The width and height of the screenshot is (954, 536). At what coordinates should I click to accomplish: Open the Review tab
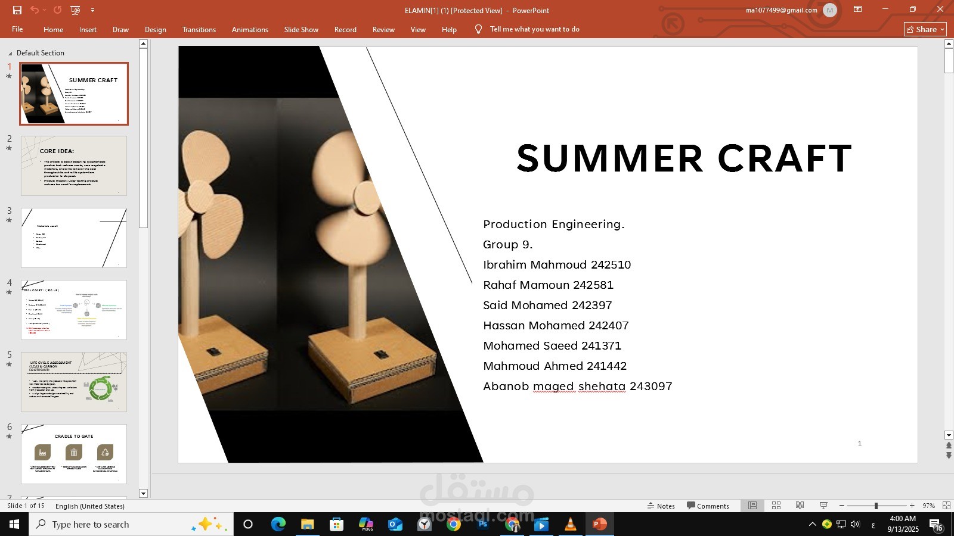pyautogui.click(x=383, y=29)
